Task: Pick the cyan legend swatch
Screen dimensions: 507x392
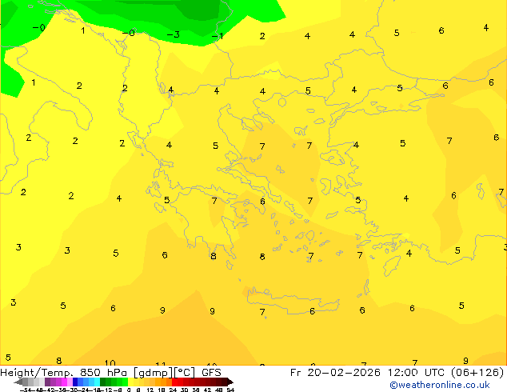Action: 97,382
